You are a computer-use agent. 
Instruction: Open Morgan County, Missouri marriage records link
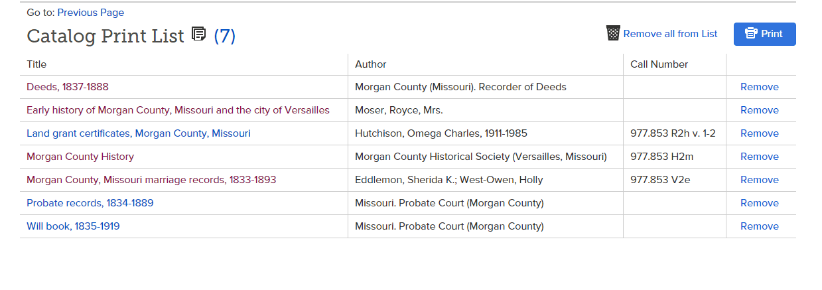[x=151, y=180]
